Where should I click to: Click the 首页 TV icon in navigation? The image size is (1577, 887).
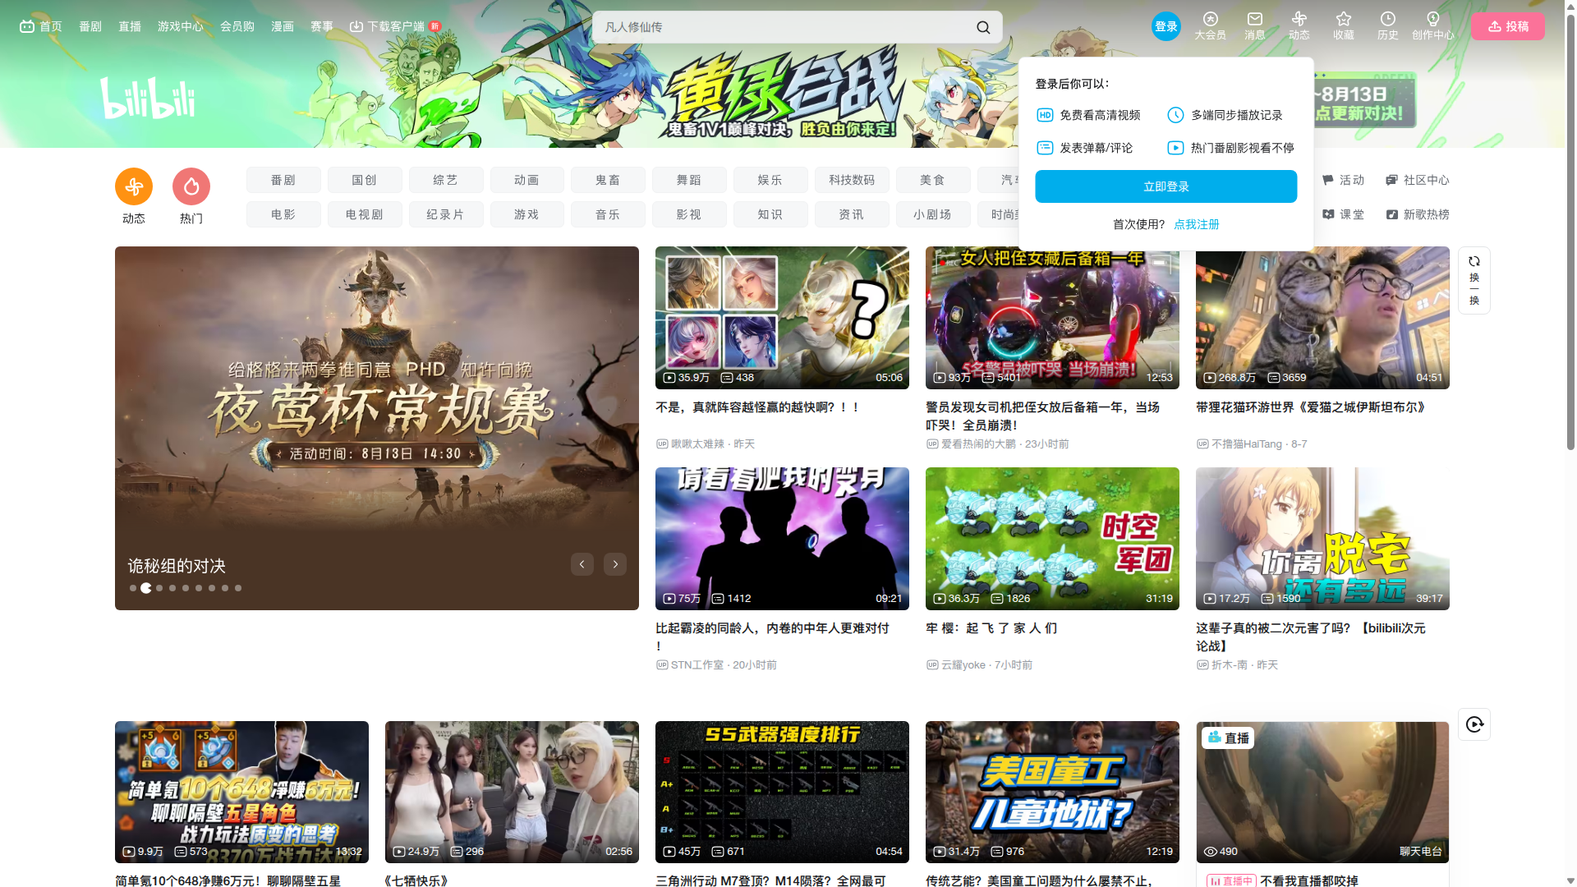click(27, 26)
